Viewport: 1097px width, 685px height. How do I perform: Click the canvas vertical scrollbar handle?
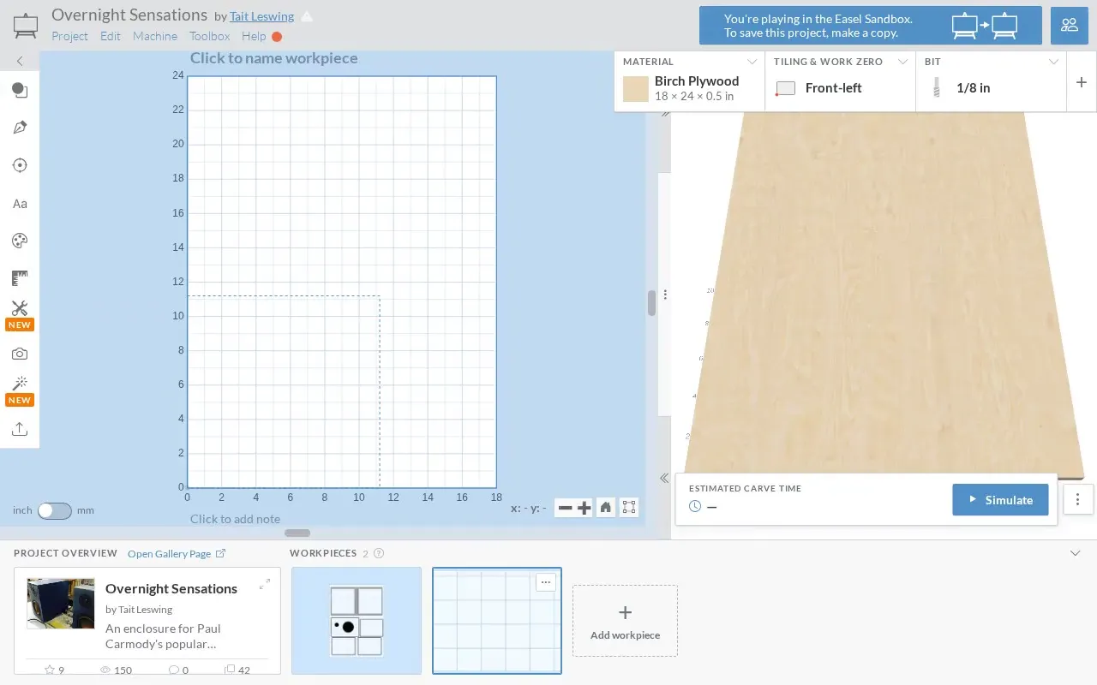coord(651,303)
